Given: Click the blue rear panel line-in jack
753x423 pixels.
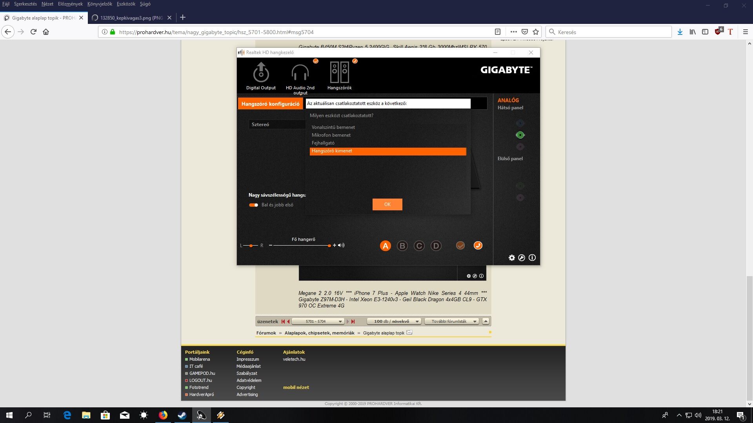Looking at the screenshot, I should (520, 123).
